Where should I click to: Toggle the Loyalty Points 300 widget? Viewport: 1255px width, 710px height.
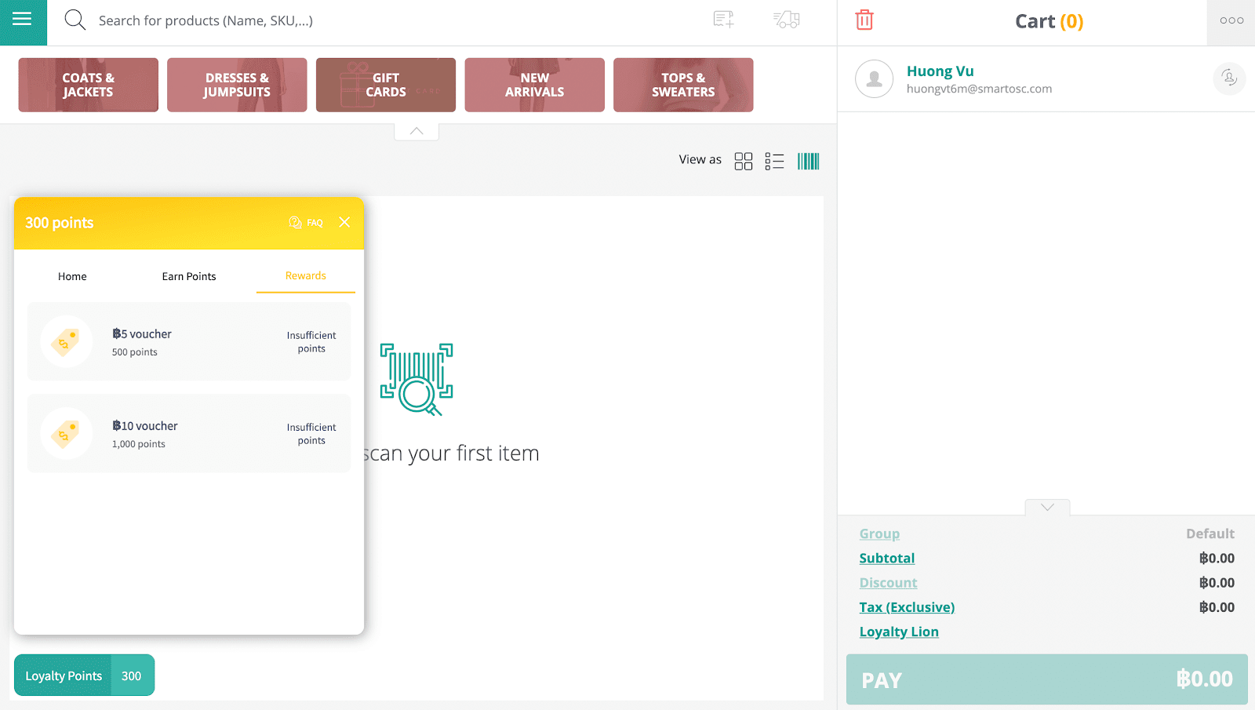point(84,675)
